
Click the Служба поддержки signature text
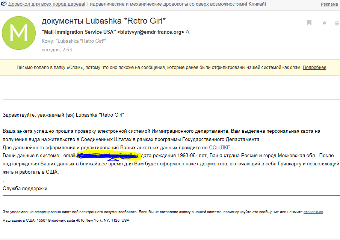(x=25, y=188)
